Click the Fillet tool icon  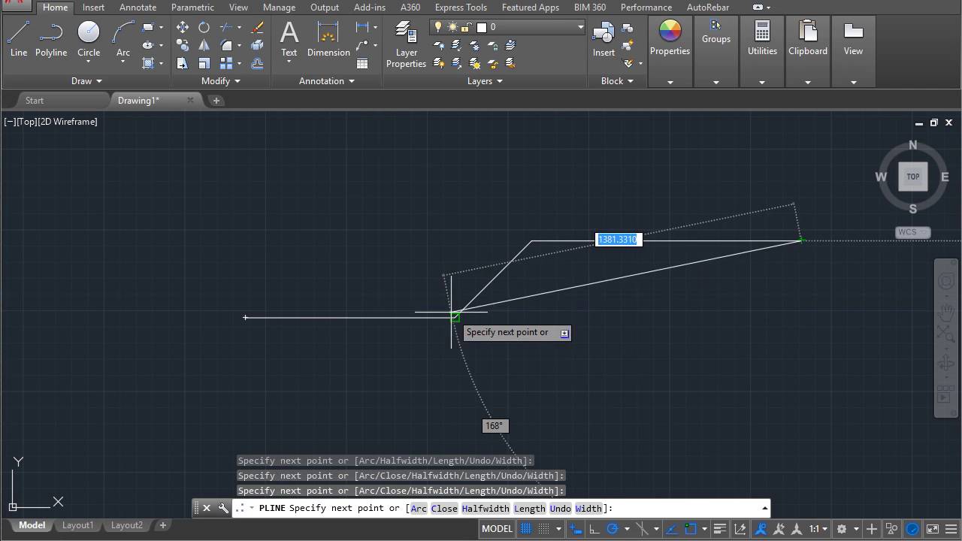226,45
